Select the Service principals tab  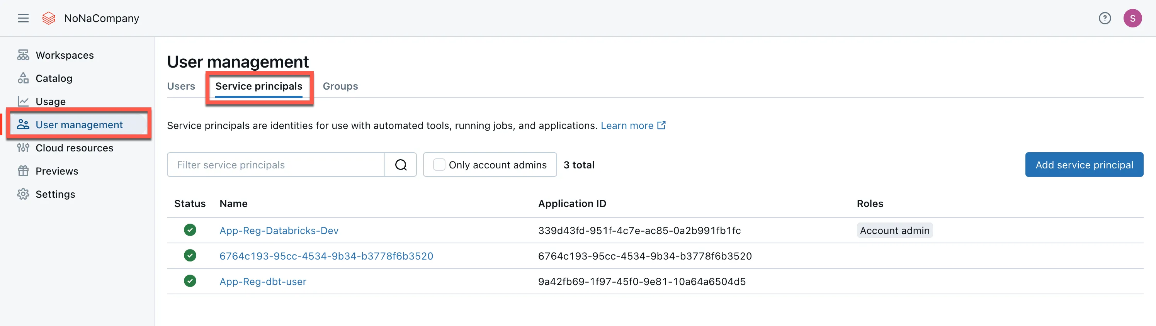[259, 86]
